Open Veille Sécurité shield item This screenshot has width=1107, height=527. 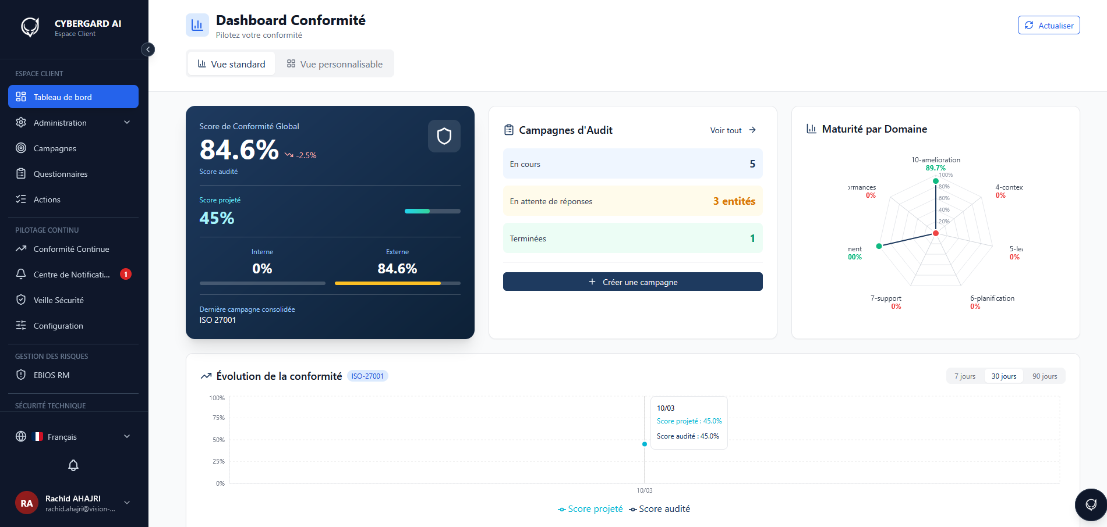click(73, 300)
